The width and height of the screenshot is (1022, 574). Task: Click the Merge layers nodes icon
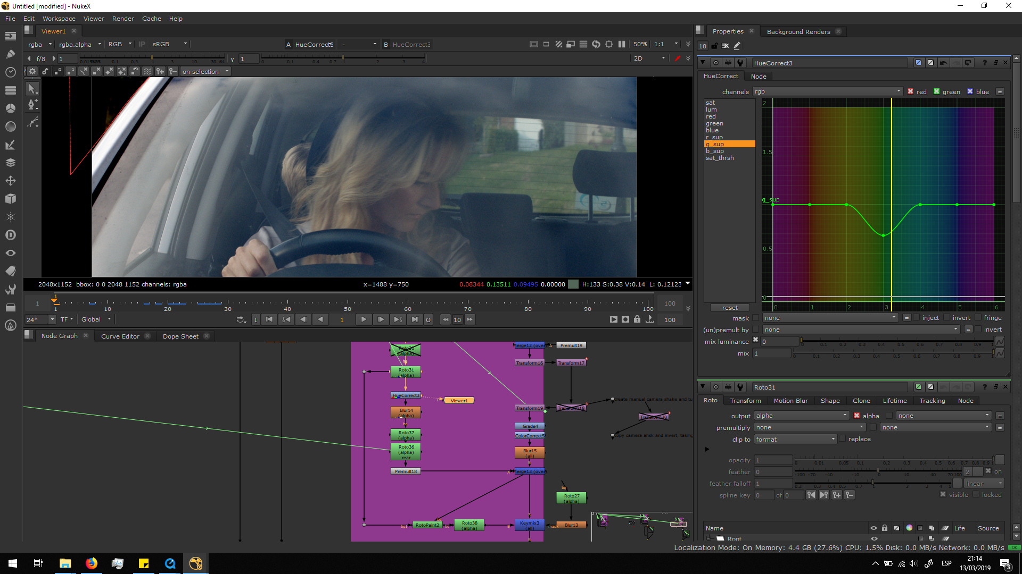pos(11,163)
